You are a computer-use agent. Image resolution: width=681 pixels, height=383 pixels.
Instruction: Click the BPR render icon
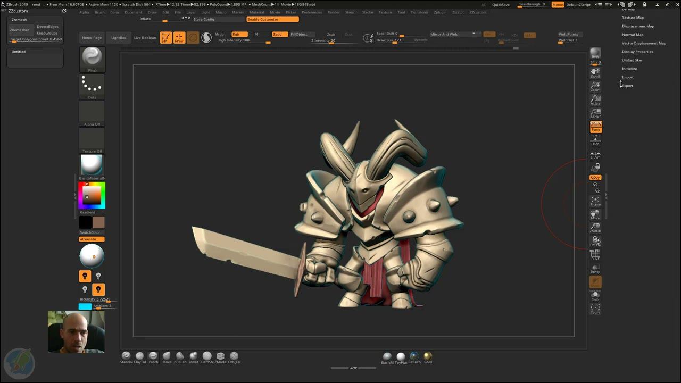click(x=595, y=53)
